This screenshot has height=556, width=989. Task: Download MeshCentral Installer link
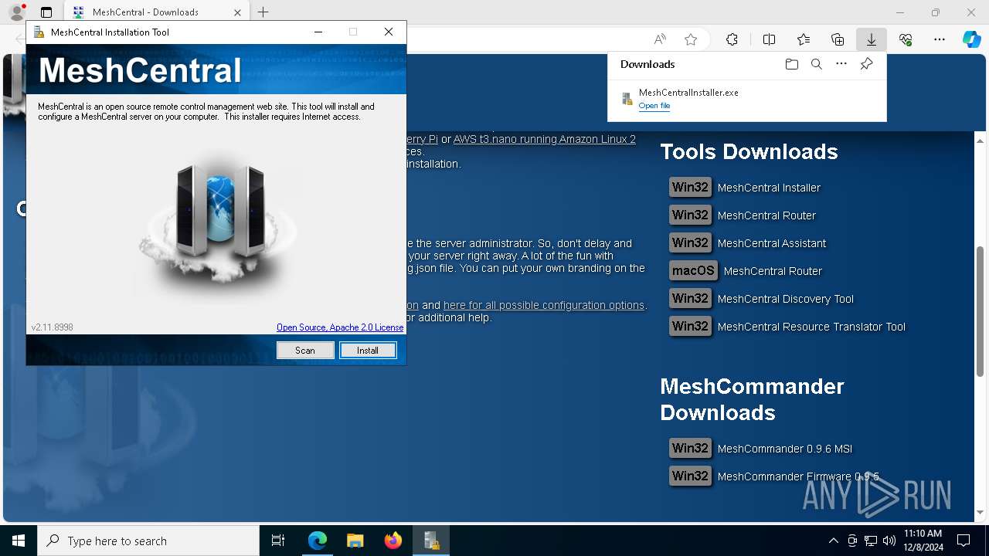(769, 188)
